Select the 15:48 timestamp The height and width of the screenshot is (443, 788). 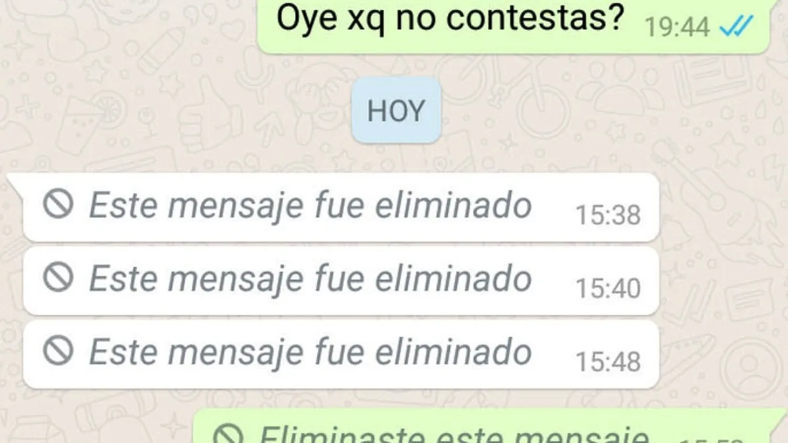pyautogui.click(x=608, y=362)
